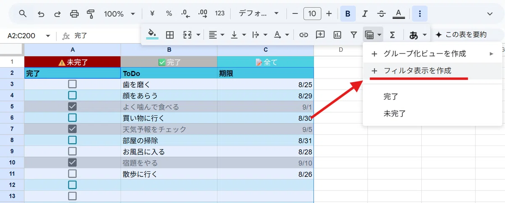Select グループ化ビューを作成 menu item

(432, 54)
